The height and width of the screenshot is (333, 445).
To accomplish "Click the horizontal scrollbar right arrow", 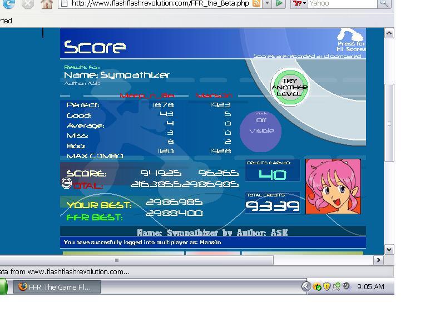I will coord(378,260).
